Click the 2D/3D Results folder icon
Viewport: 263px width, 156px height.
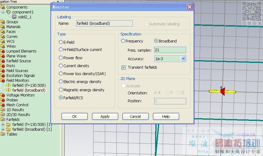[3, 114]
